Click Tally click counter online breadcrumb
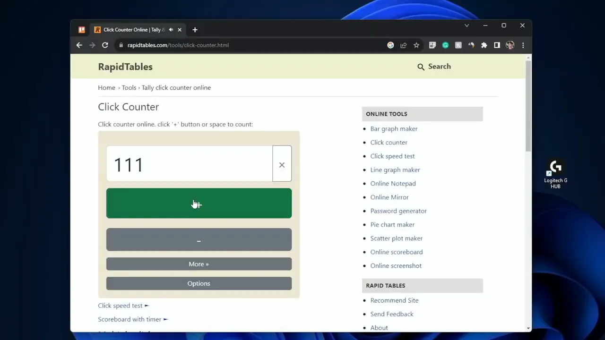The image size is (605, 340). pyautogui.click(x=176, y=88)
